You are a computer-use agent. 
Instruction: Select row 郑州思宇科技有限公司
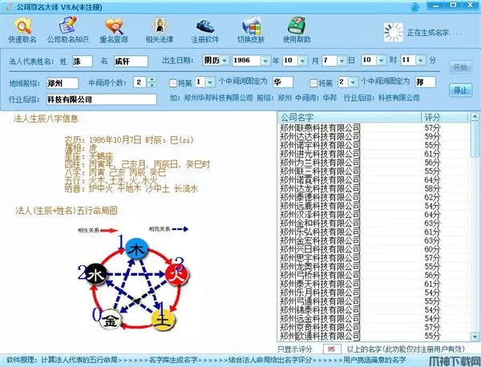[374, 258]
